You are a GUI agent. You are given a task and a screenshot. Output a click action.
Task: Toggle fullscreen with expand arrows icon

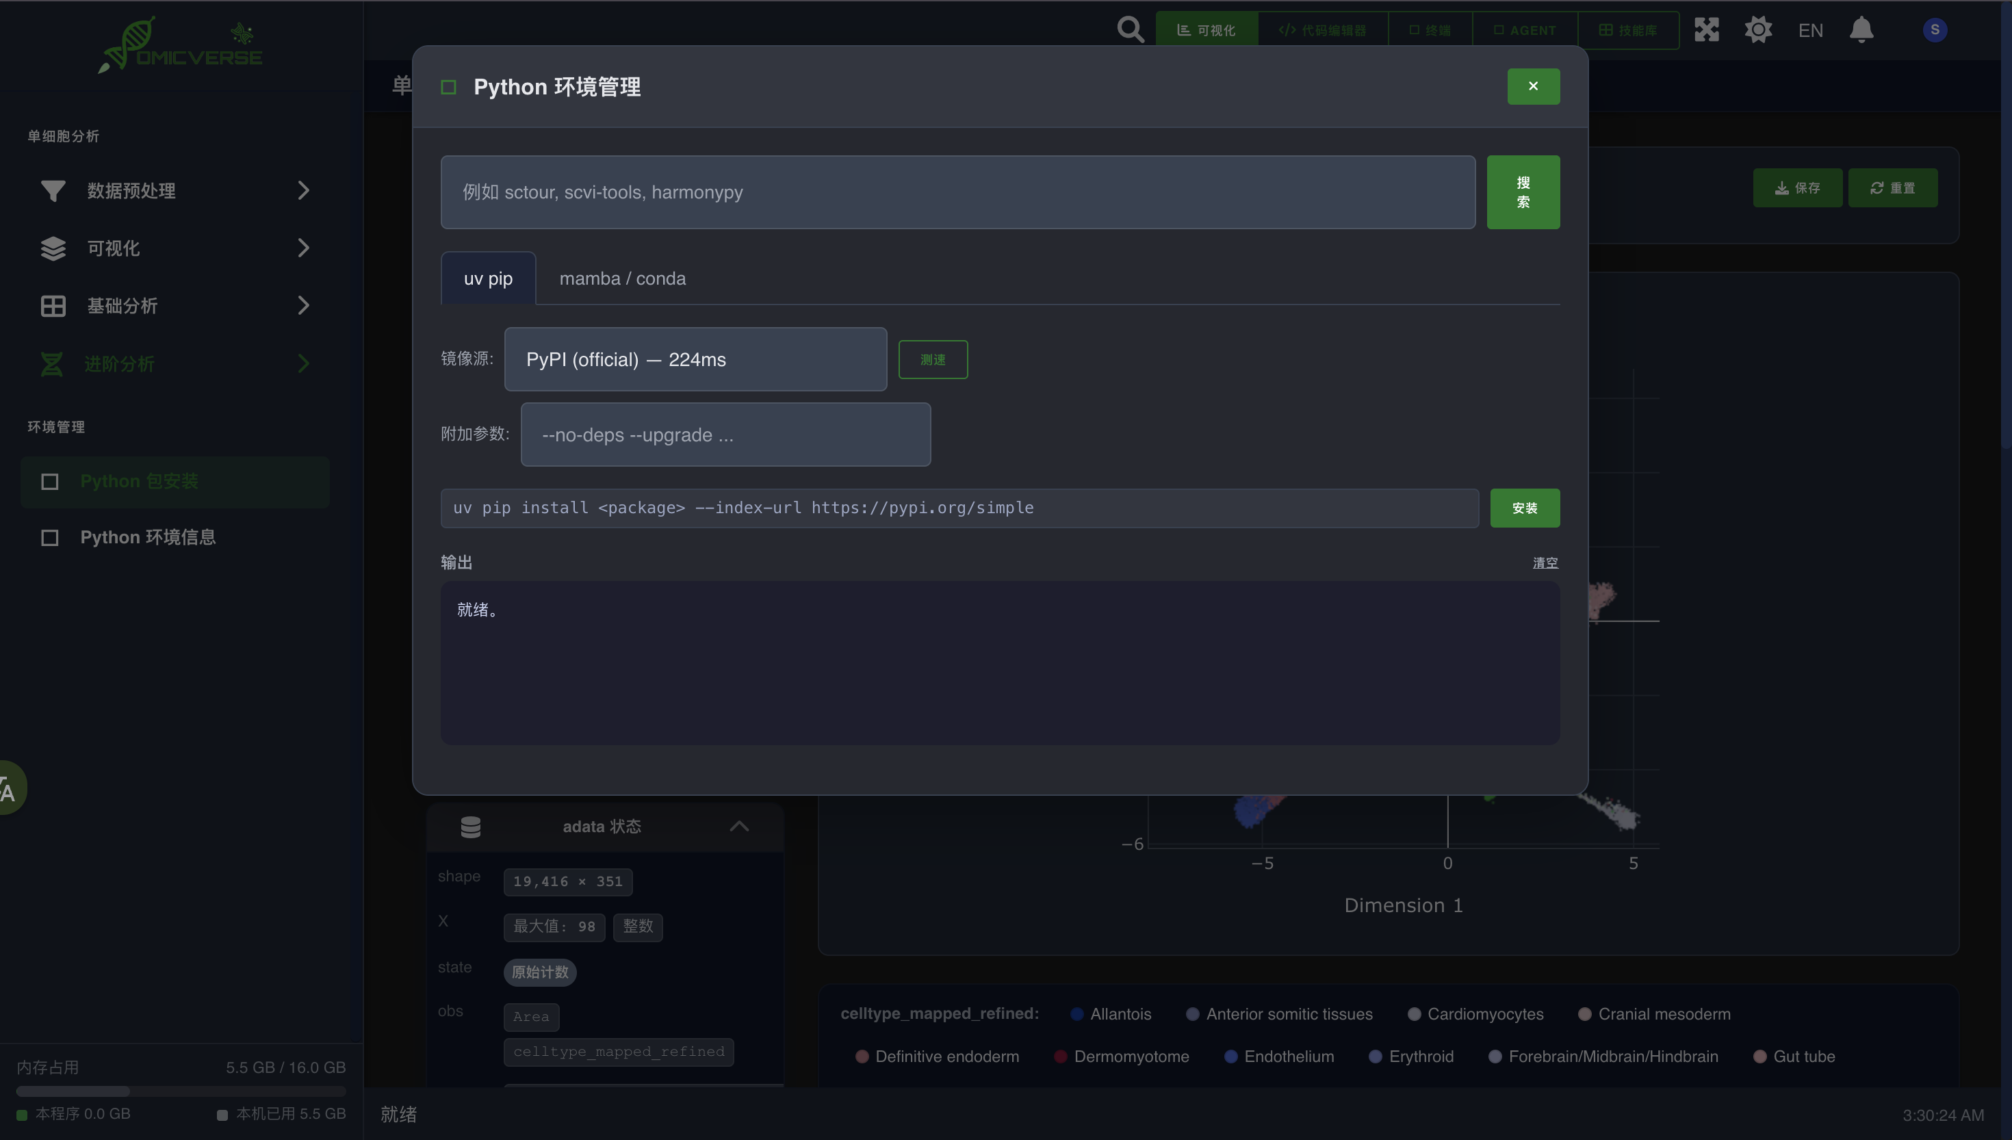tap(1707, 29)
